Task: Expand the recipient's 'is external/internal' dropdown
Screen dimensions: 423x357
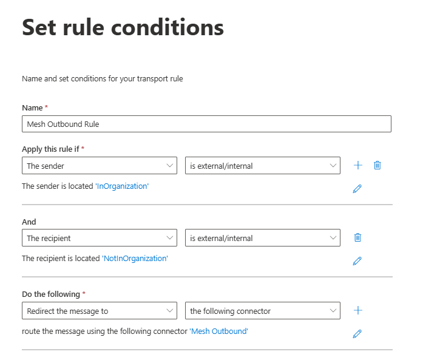Action: point(262,238)
